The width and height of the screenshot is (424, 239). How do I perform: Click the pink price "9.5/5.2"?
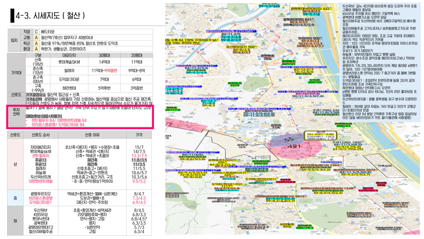tap(139, 181)
